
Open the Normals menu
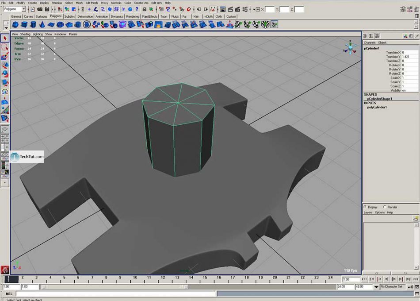[x=116, y=3]
